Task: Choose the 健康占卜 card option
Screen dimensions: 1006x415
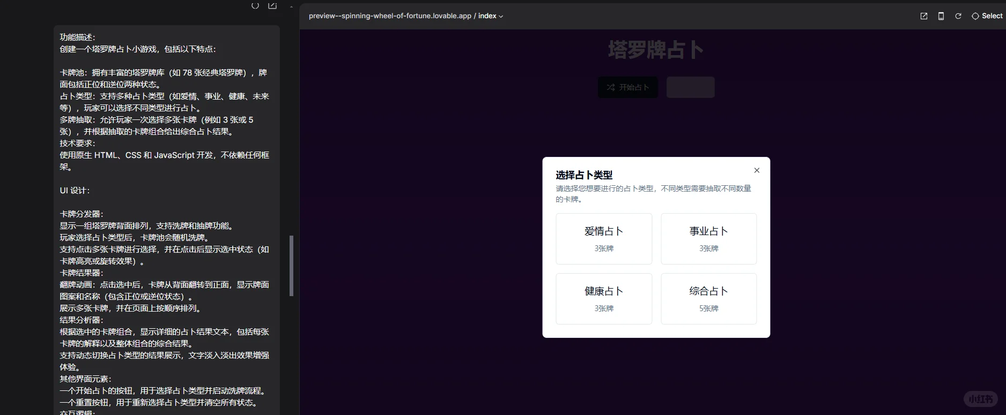Action: coord(604,299)
